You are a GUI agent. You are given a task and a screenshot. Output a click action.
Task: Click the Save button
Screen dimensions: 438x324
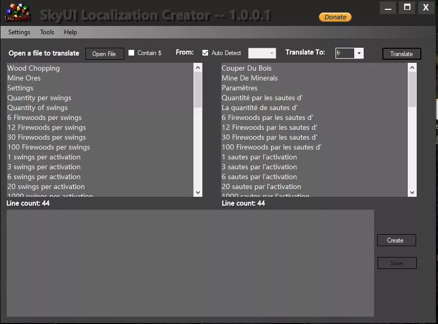(x=397, y=263)
